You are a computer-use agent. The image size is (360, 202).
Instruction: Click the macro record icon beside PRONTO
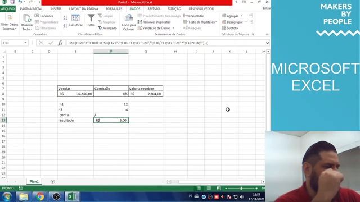pyautogui.click(x=20, y=189)
